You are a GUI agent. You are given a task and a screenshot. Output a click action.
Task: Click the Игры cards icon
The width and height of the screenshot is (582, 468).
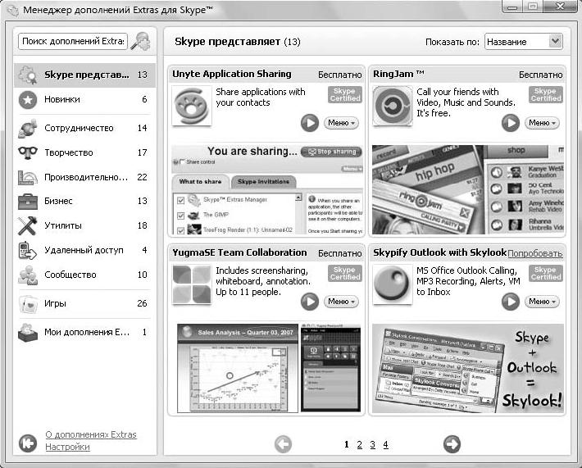pyautogui.click(x=28, y=304)
